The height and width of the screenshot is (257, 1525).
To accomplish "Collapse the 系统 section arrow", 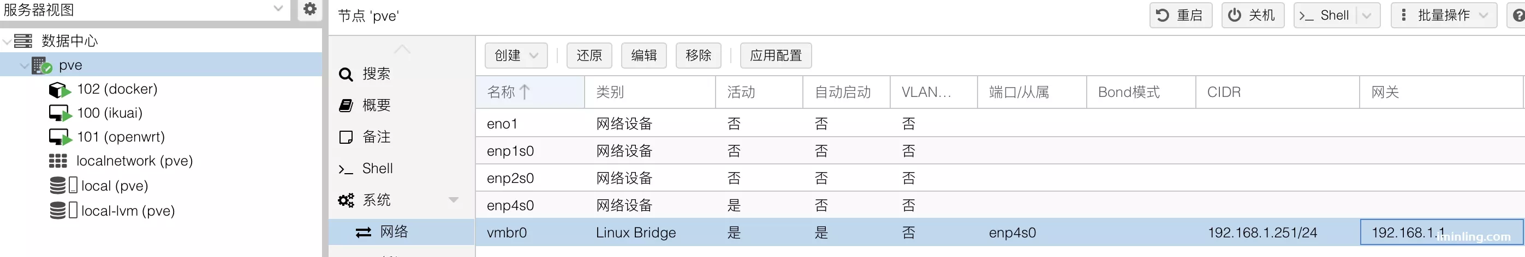I will (x=454, y=200).
